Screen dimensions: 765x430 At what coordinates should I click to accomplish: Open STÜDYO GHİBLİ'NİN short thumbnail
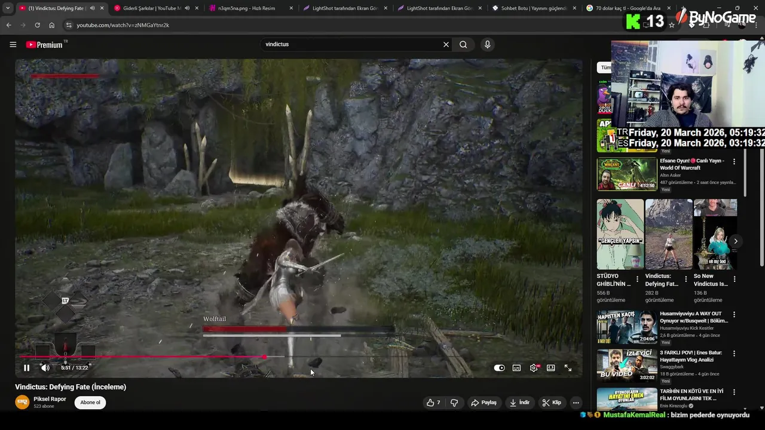point(620,234)
